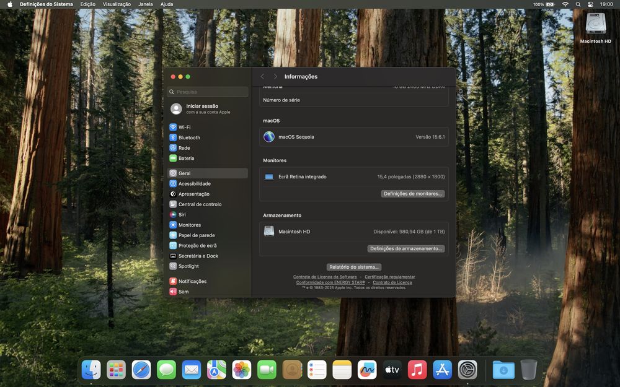Open the Contrato de Licença link
Screen dimensions: 620x387
pos(392,282)
